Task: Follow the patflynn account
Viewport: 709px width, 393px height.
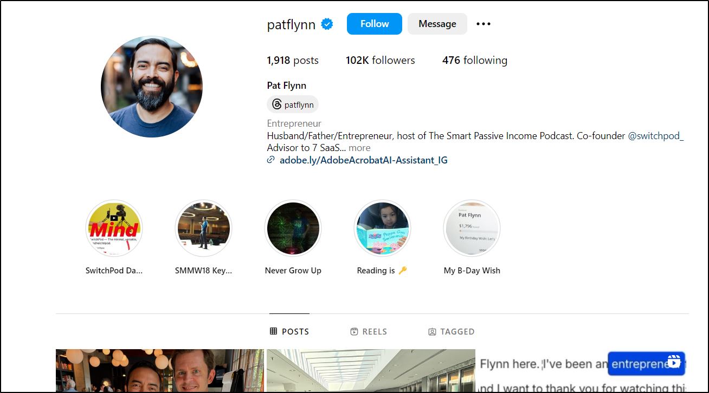Action: [374, 24]
